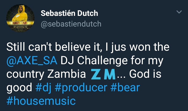Click the gold name banner in avatar
Image resolution: width=188 pixels, height=111 pixels.
coord(20,23)
